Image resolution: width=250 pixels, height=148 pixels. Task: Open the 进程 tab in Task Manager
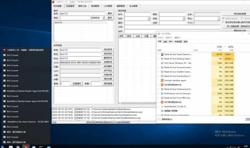160,41
